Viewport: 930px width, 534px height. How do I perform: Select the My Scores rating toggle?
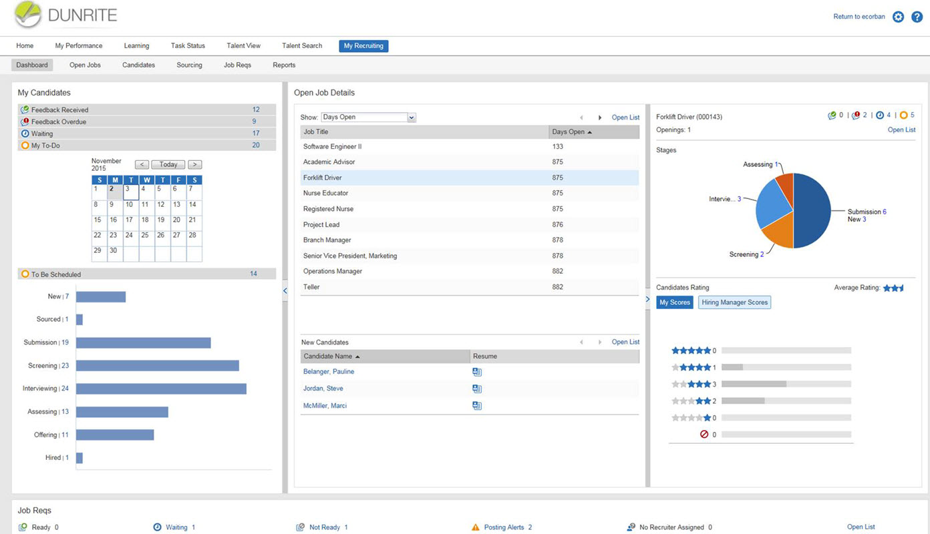click(x=674, y=302)
